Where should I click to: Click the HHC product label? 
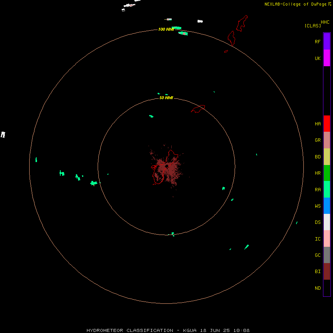[325, 22]
